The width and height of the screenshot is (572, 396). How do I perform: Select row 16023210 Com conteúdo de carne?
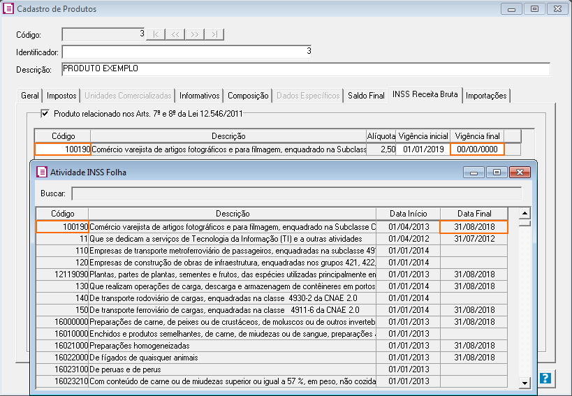coord(272,381)
